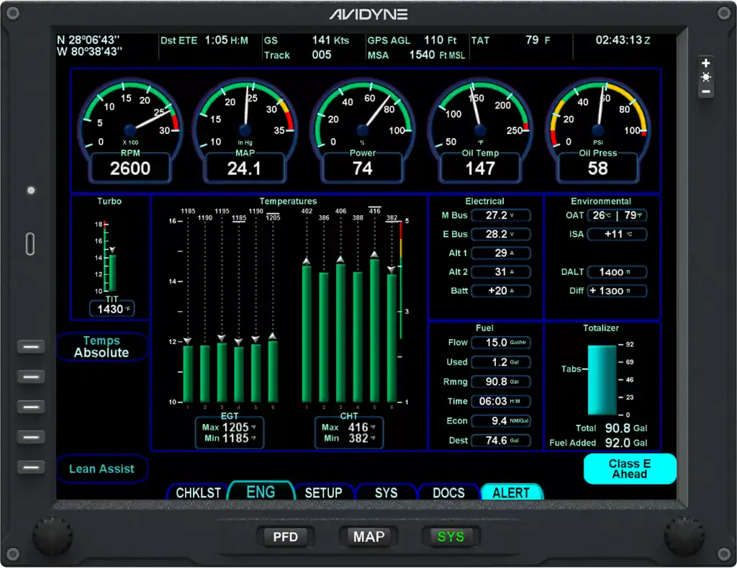Click the Fuel Flow 15.0 GalHr field
Viewport: 737px width, 568px height.
coord(501,342)
